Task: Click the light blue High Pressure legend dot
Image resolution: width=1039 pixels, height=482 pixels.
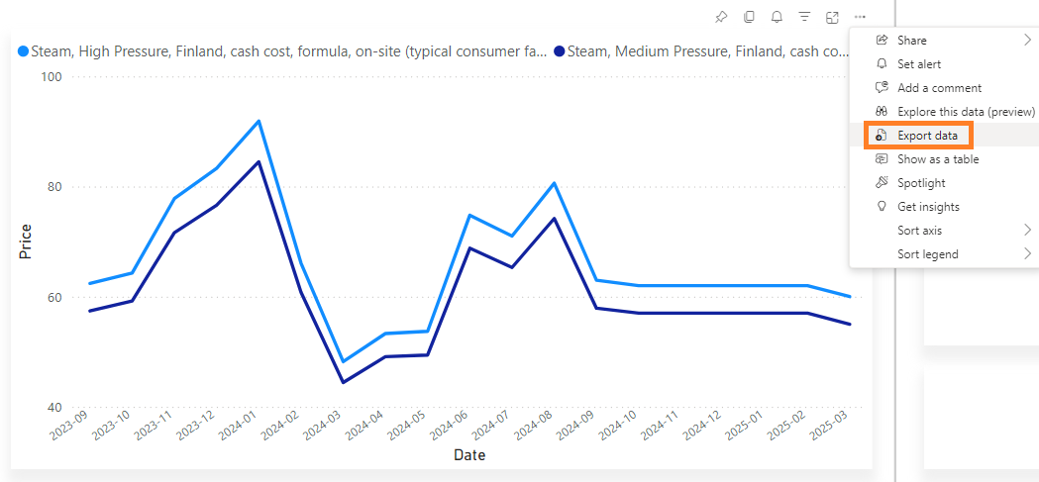Action: [x=24, y=50]
